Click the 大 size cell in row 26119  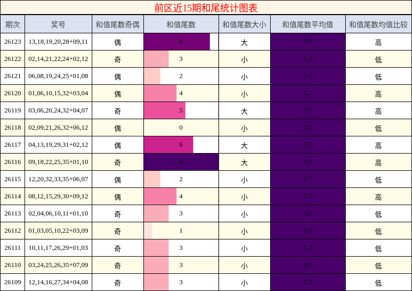coord(245,110)
